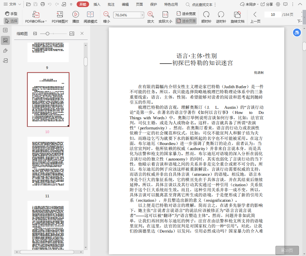Click the undo arrow icon
306x256 pixels.
[50, 4]
